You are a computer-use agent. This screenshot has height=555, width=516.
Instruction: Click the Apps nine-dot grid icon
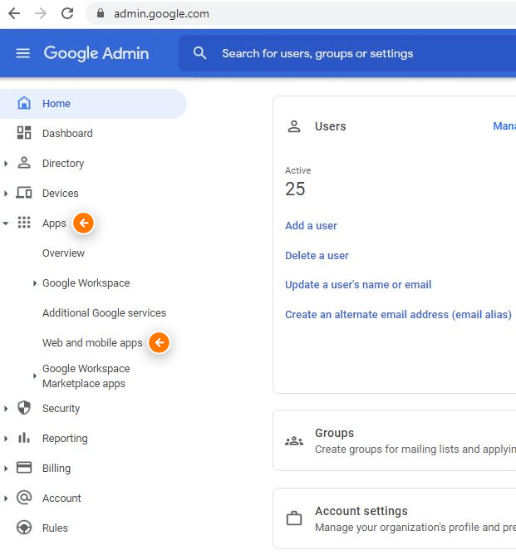pyautogui.click(x=24, y=223)
